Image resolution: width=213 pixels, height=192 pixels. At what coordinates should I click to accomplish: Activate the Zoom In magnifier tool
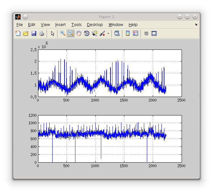[x=63, y=33]
